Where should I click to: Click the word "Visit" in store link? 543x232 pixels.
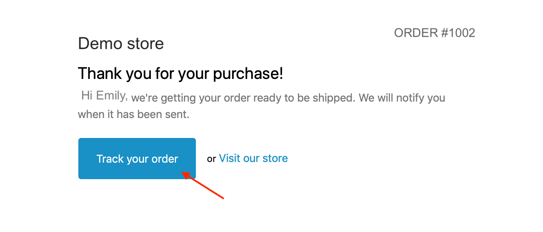(230, 158)
